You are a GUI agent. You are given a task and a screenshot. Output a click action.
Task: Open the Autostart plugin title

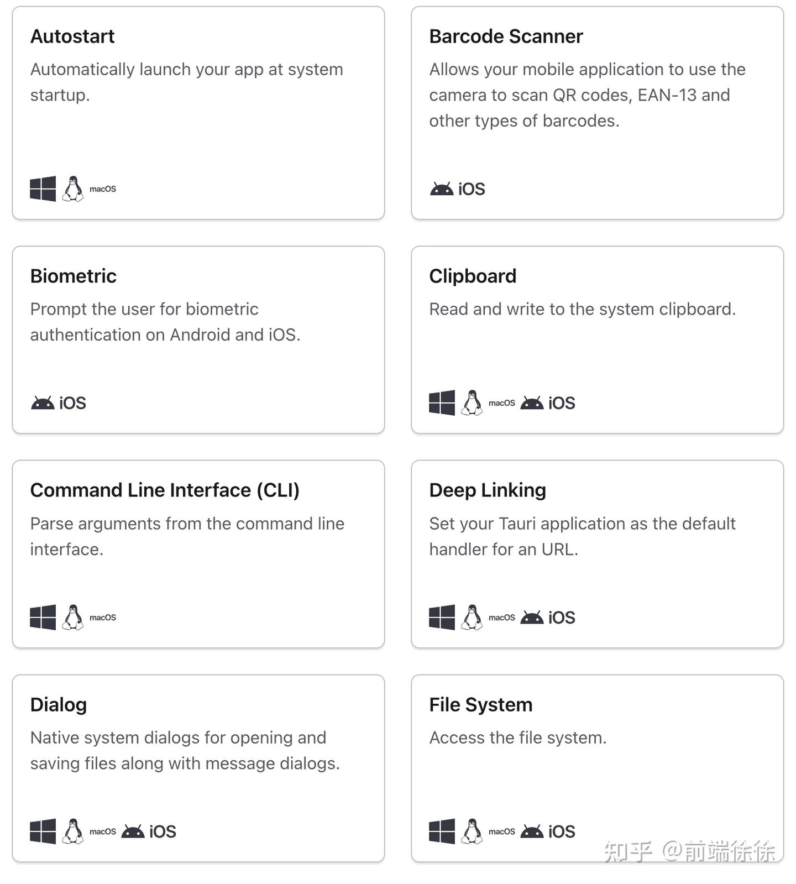72,36
